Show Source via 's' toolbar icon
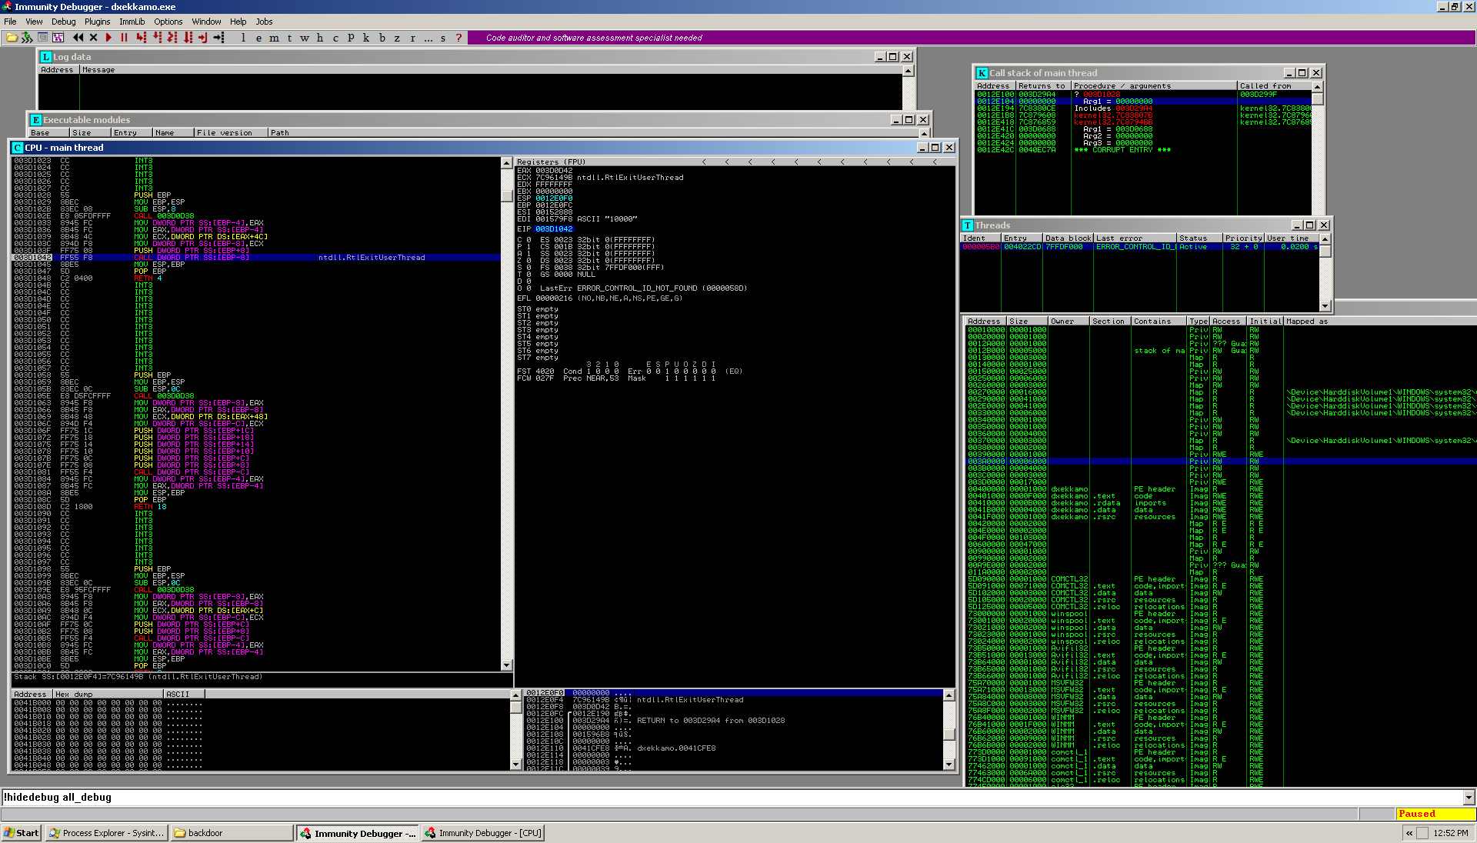The image size is (1477, 843). click(x=443, y=37)
